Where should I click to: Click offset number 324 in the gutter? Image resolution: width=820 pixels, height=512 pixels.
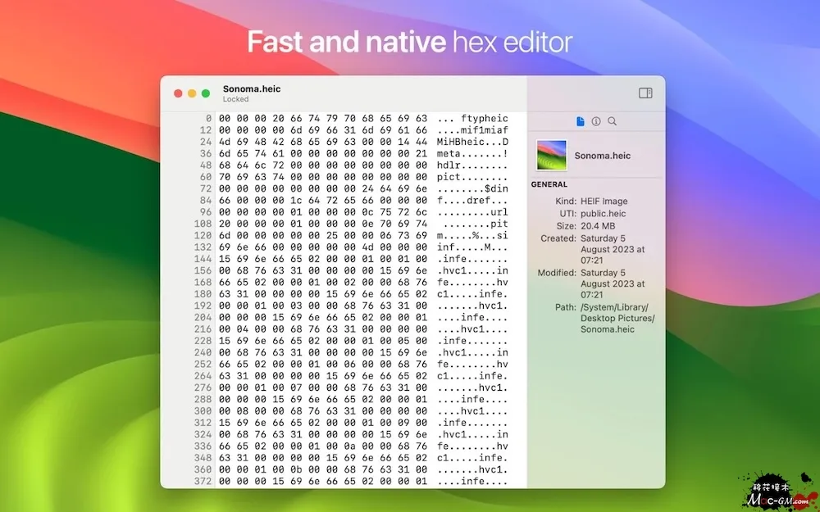(x=203, y=435)
